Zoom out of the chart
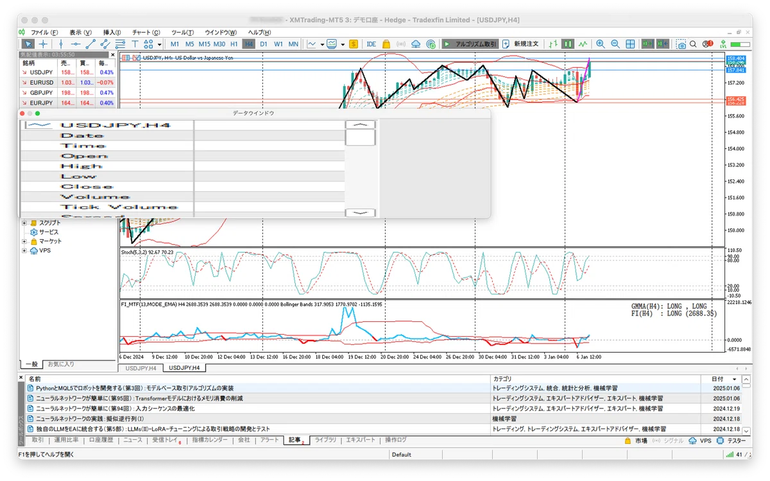770x481 pixels. point(615,44)
